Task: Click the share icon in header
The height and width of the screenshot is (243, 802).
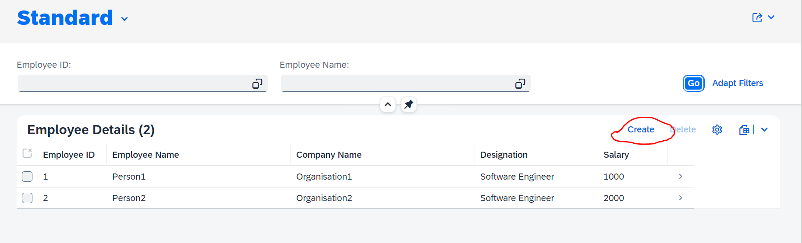Action: click(757, 18)
